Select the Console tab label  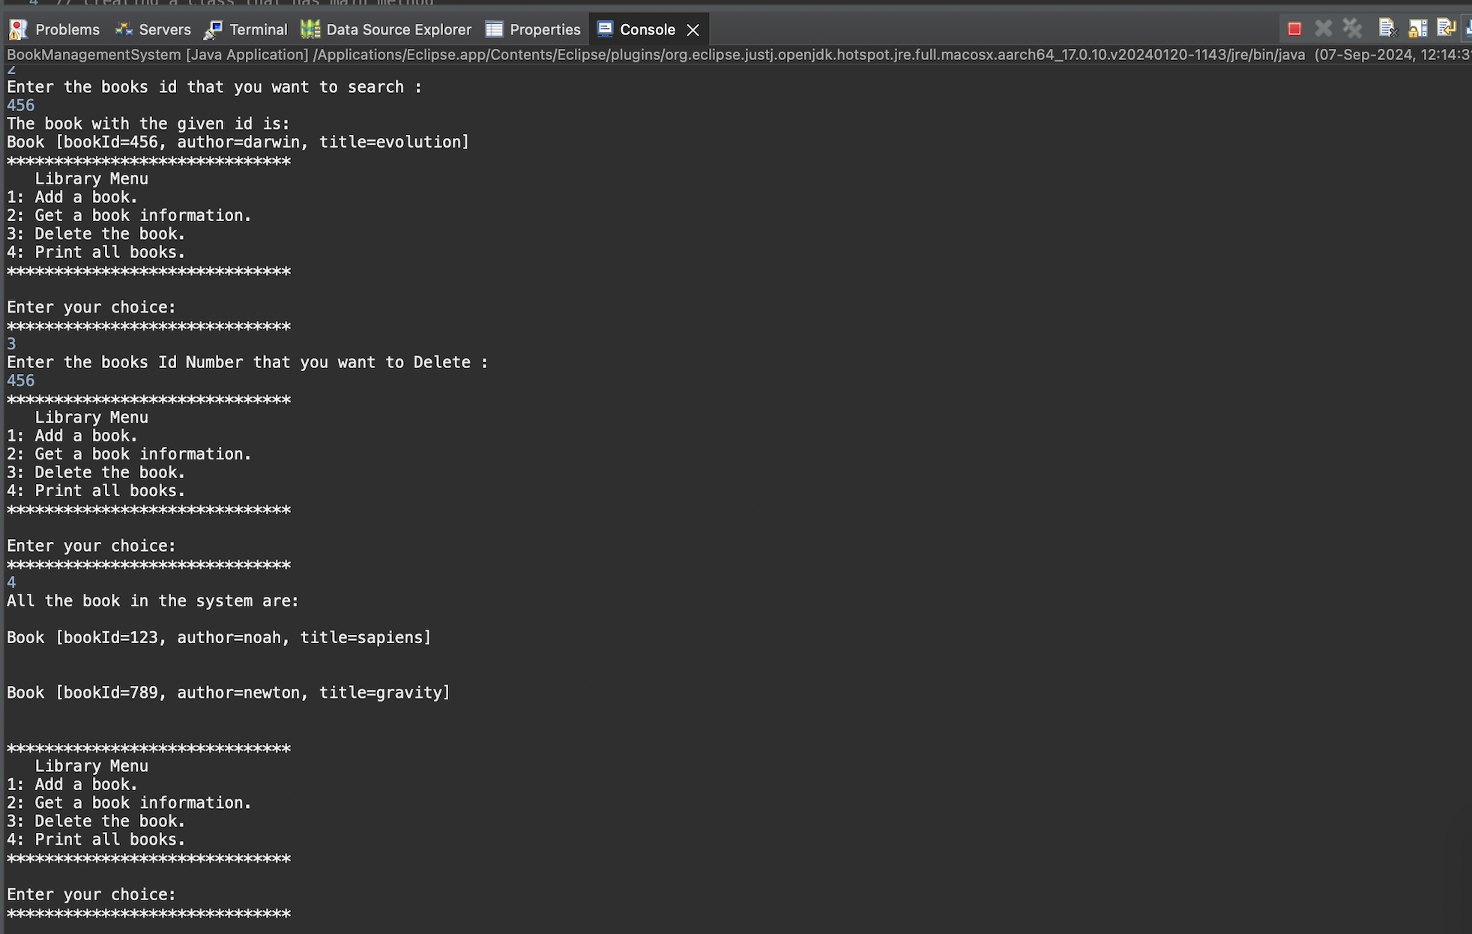pyautogui.click(x=647, y=30)
